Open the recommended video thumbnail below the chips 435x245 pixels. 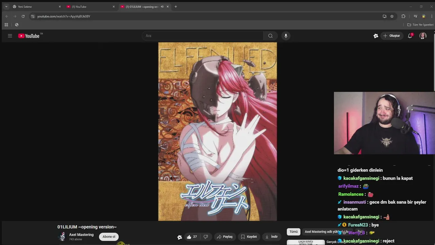click(x=306, y=242)
